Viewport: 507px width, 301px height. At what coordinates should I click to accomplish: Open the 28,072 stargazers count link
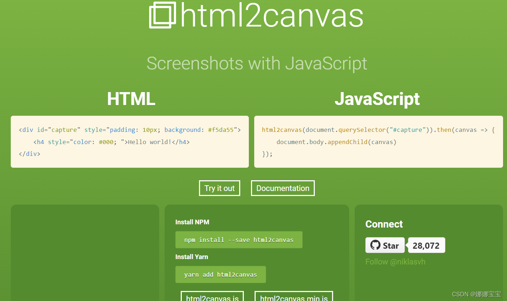426,245
